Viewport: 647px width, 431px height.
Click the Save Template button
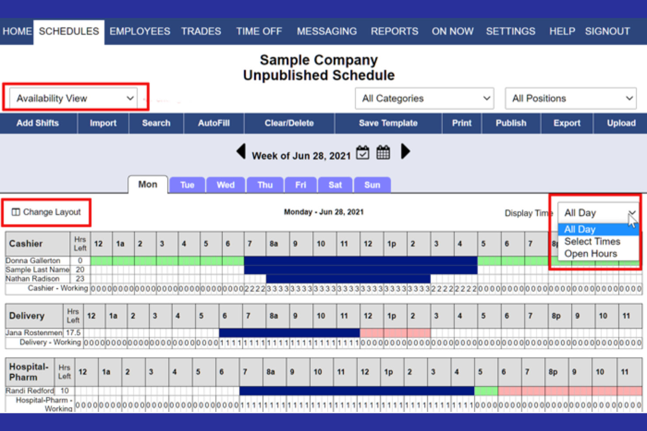click(x=388, y=123)
